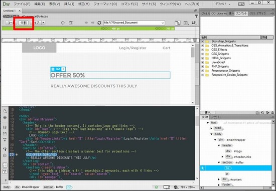Viewport: 276px width, 191px height.
Task: Go back with the left arrow button
Action: 86,23
